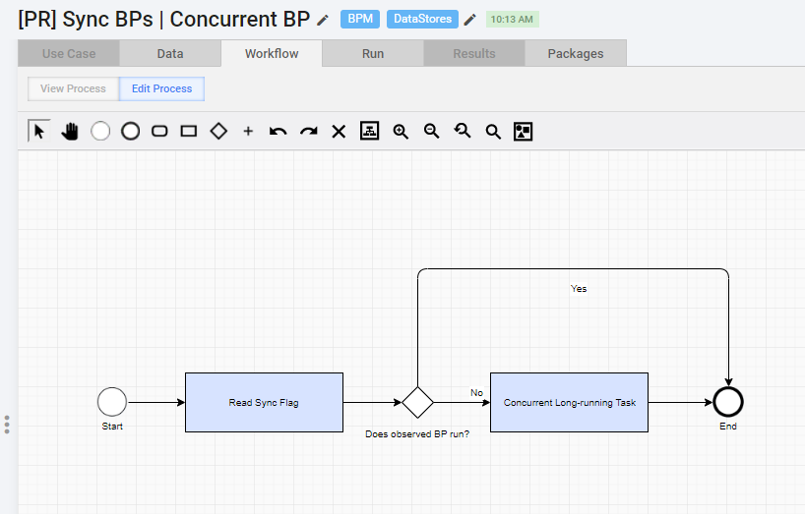Click the plain magnifier fit icon
805x514 pixels.
click(493, 132)
